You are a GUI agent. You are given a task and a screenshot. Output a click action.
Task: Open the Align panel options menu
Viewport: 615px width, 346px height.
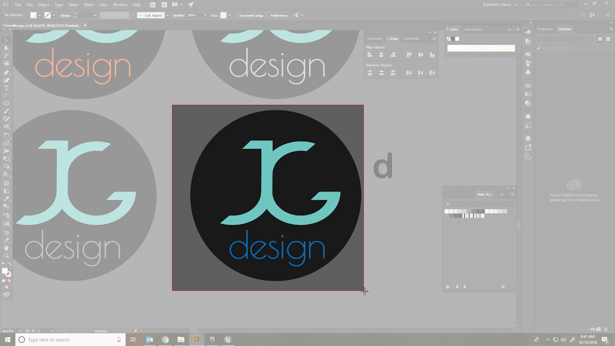(x=434, y=38)
